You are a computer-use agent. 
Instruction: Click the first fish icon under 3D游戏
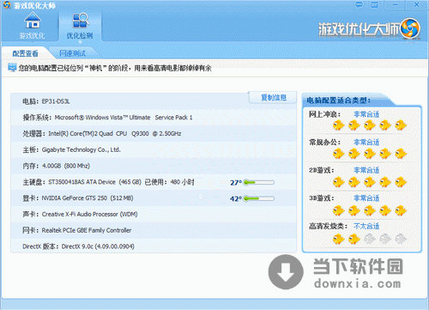[x=339, y=210]
